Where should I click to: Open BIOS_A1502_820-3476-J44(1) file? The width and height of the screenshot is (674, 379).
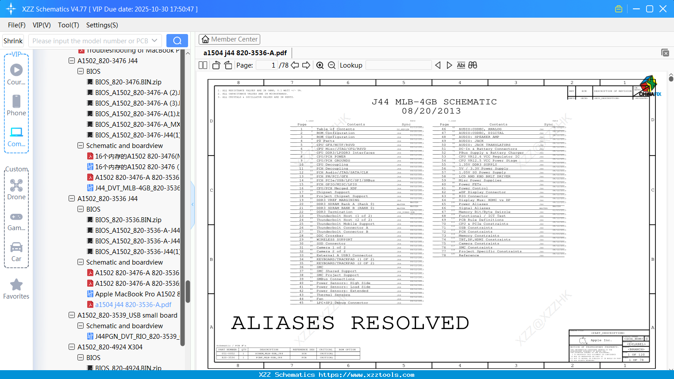pyautogui.click(x=133, y=135)
